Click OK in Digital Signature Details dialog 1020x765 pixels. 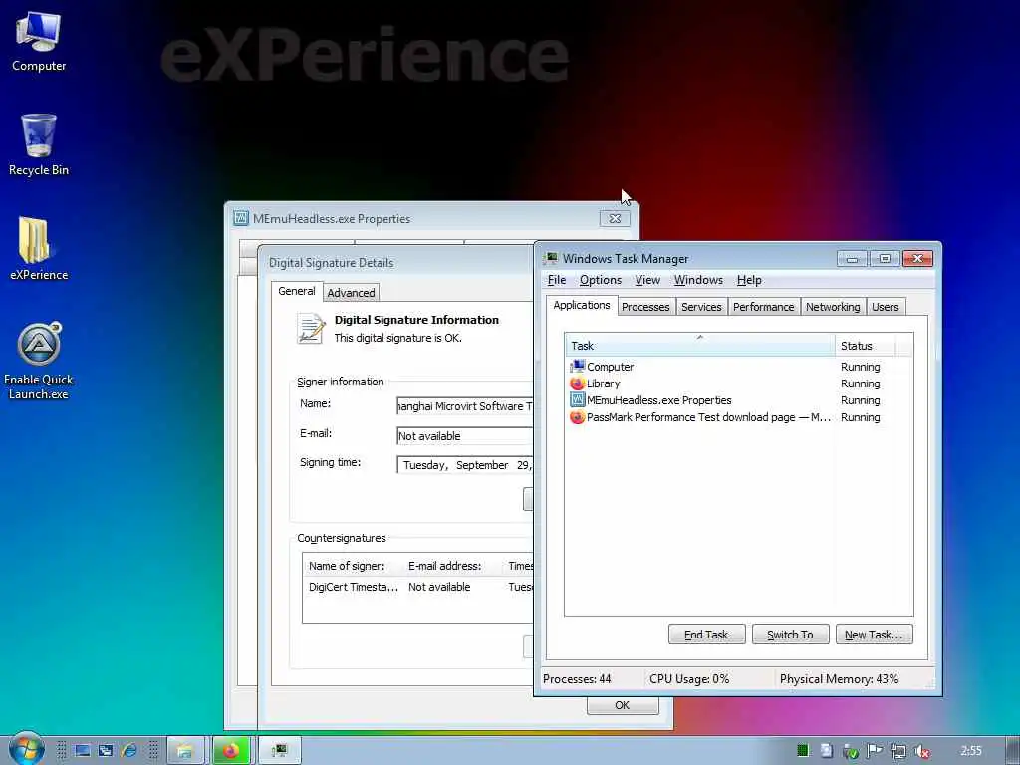click(622, 705)
